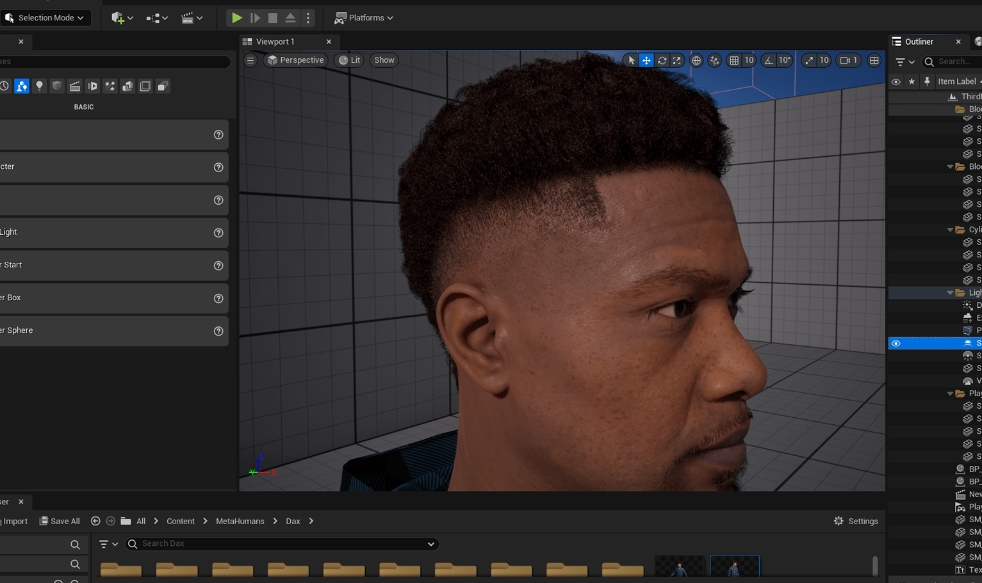Open the Shapes category in Place Actors panel

click(x=57, y=86)
